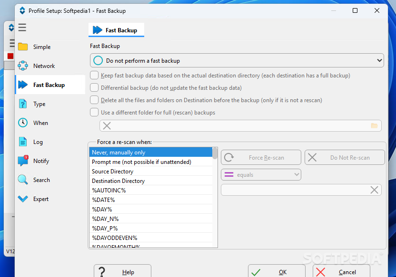The image size is (396, 277).
Task: Check Delete all files on Destination before backup
Action: coord(94,100)
